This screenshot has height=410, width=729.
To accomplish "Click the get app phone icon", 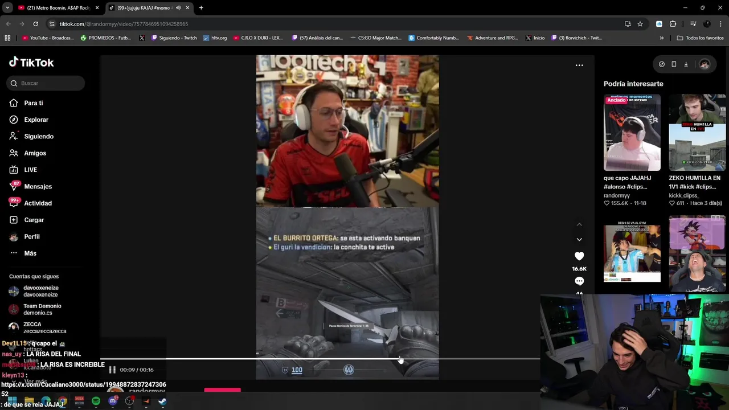I will [x=674, y=64].
